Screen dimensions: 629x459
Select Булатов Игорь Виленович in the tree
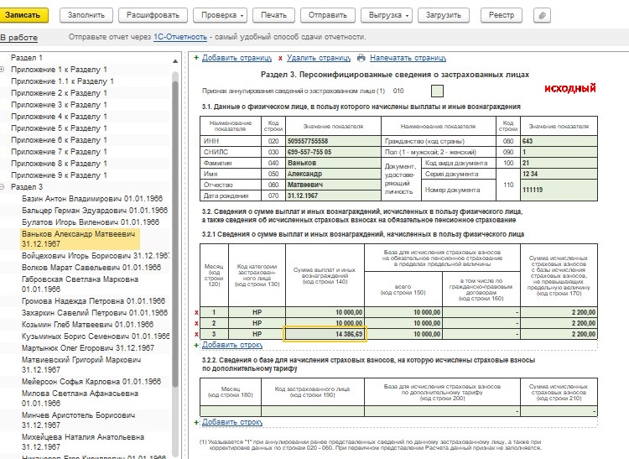click(91, 222)
